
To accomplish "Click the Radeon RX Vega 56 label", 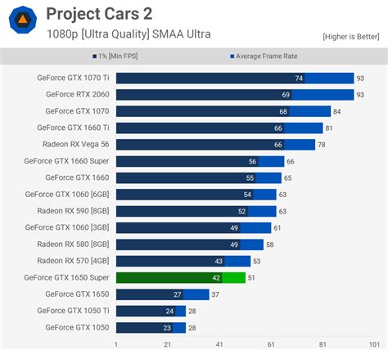I will click(x=76, y=145).
